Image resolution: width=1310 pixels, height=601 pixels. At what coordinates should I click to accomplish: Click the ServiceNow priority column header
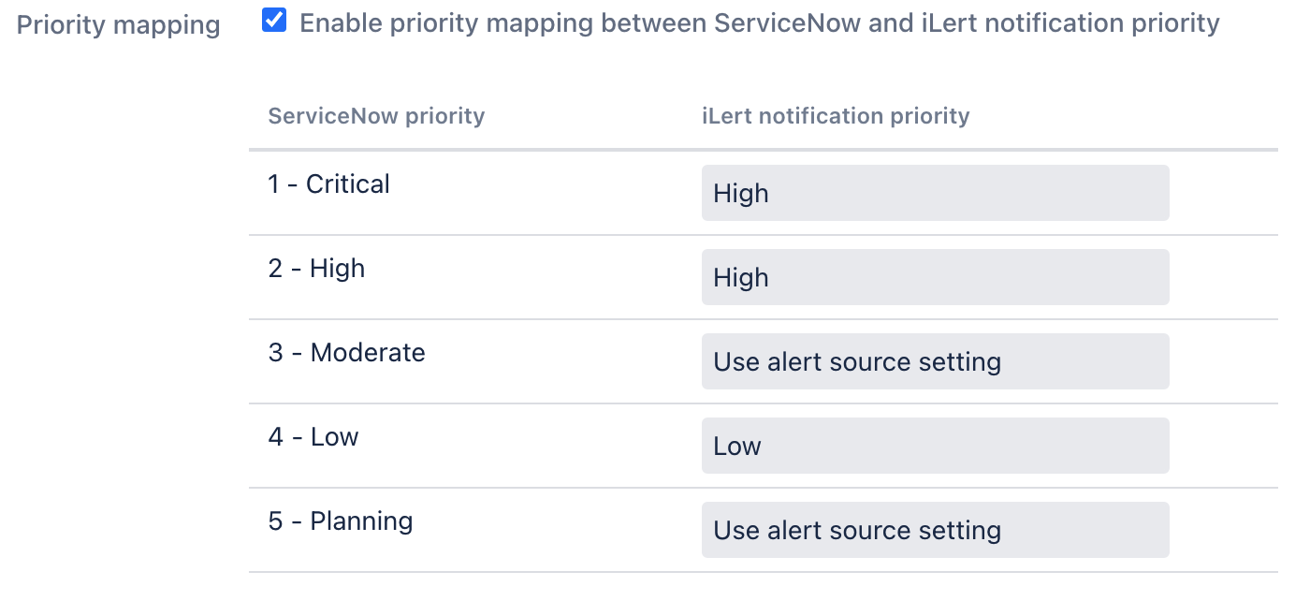(x=376, y=116)
